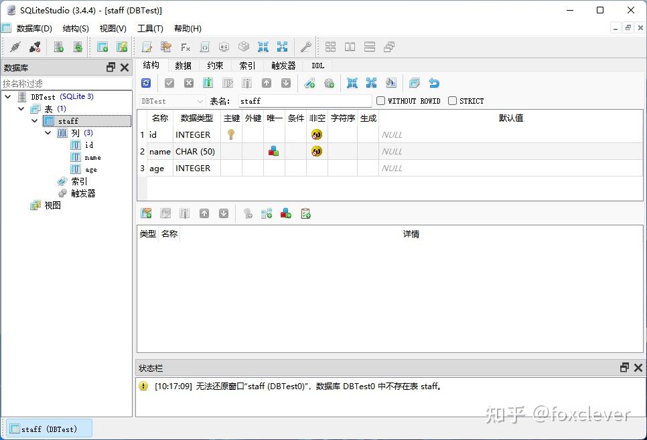Switch to the DDL tab

click(x=317, y=65)
